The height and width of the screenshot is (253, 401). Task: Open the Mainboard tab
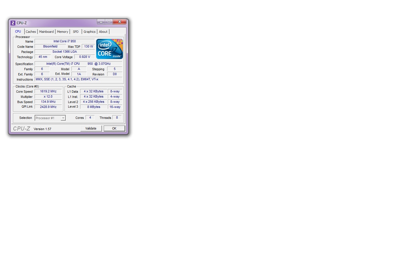pos(46,32)
